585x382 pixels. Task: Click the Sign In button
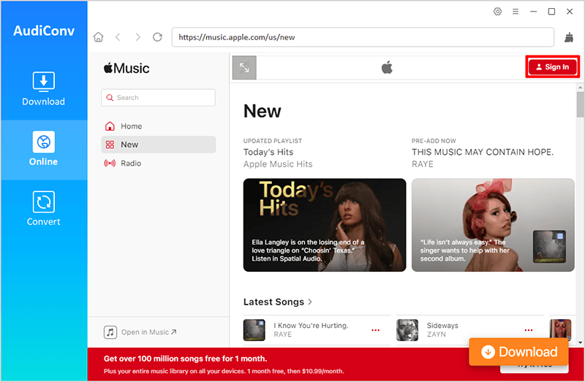coord(553,67)
